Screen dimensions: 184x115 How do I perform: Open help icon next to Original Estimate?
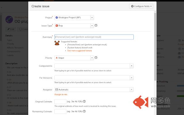coord(84,101)
